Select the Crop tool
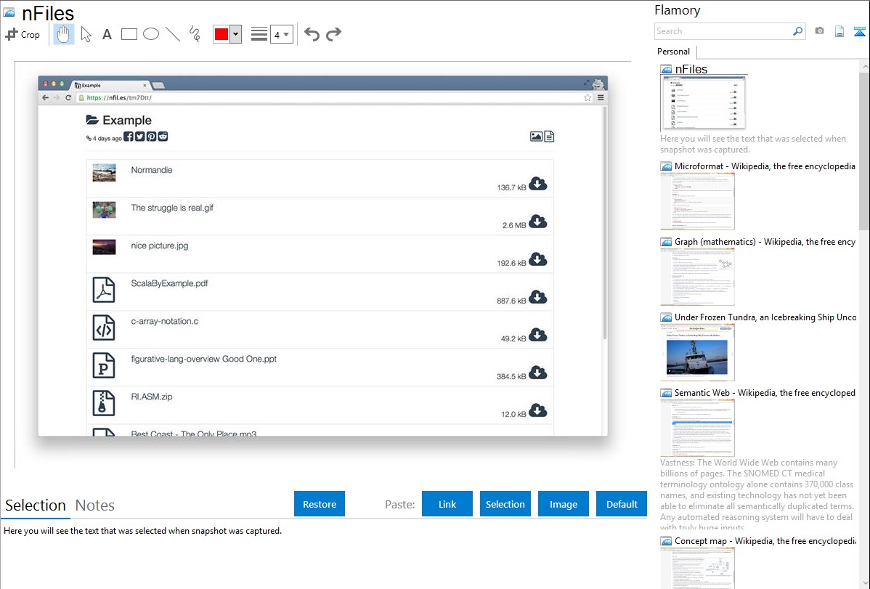Screen dimensions: 870x589 [x=23, y=34]
